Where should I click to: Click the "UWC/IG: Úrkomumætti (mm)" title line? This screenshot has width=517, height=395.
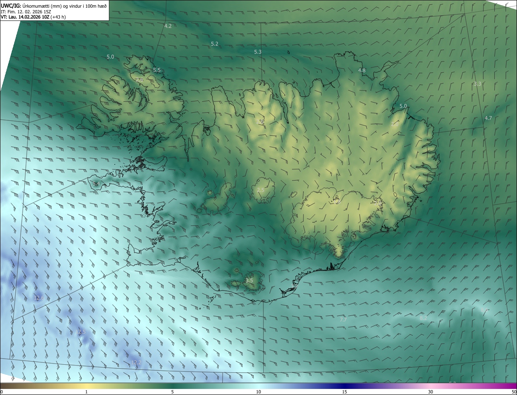click(x=54, y=5)
